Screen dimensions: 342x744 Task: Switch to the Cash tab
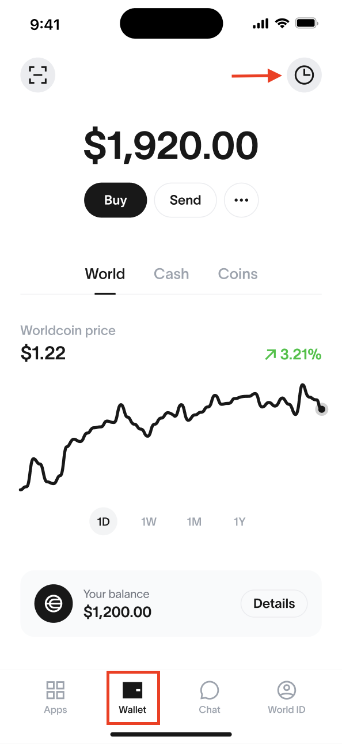tap(172, 274)
